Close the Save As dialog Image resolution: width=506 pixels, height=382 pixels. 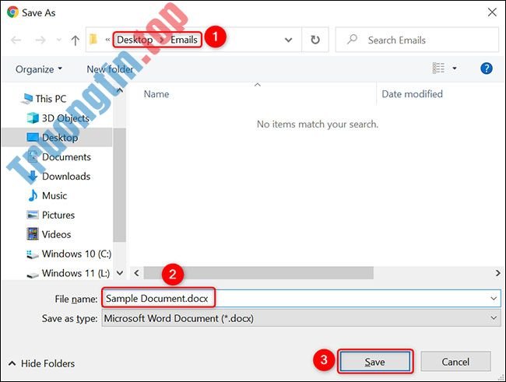click(x=492, y=12)
